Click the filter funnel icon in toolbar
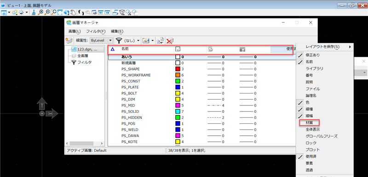 tap(119, 41)
